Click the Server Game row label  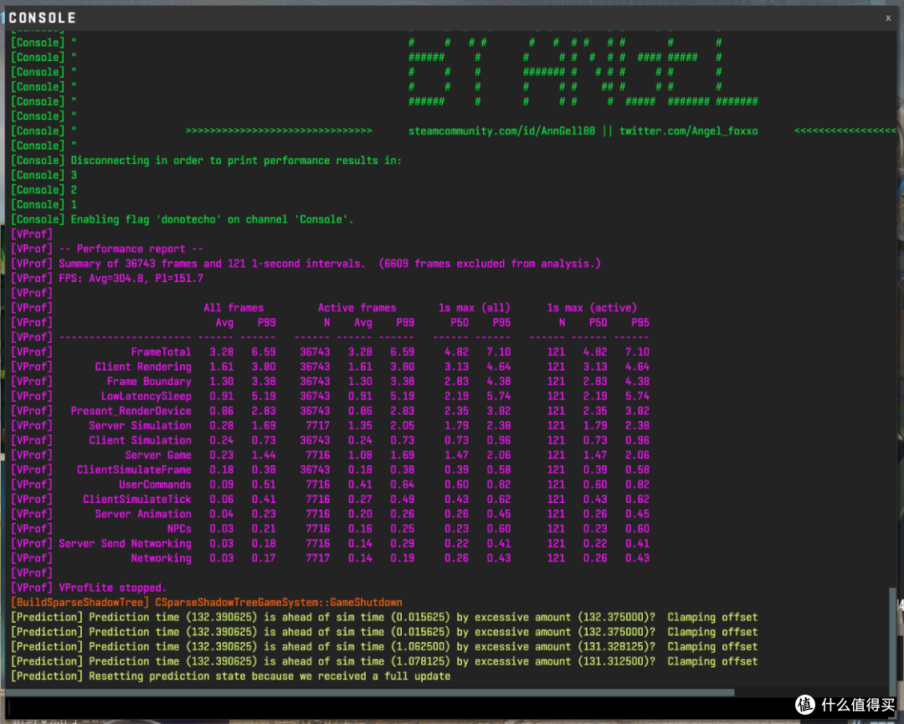point(158,455)
